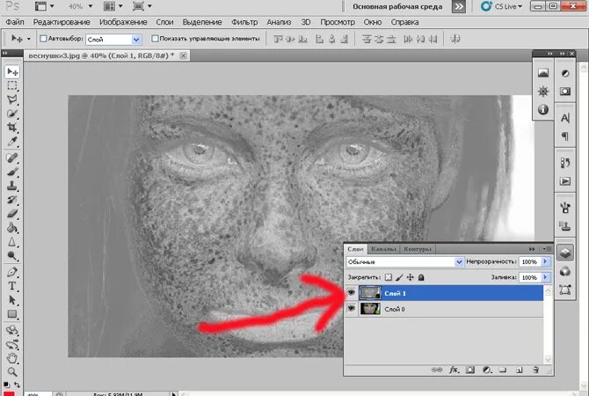Delete layer with trash icon
Viewport: 589px width, 396px height.
click(536, 370)
